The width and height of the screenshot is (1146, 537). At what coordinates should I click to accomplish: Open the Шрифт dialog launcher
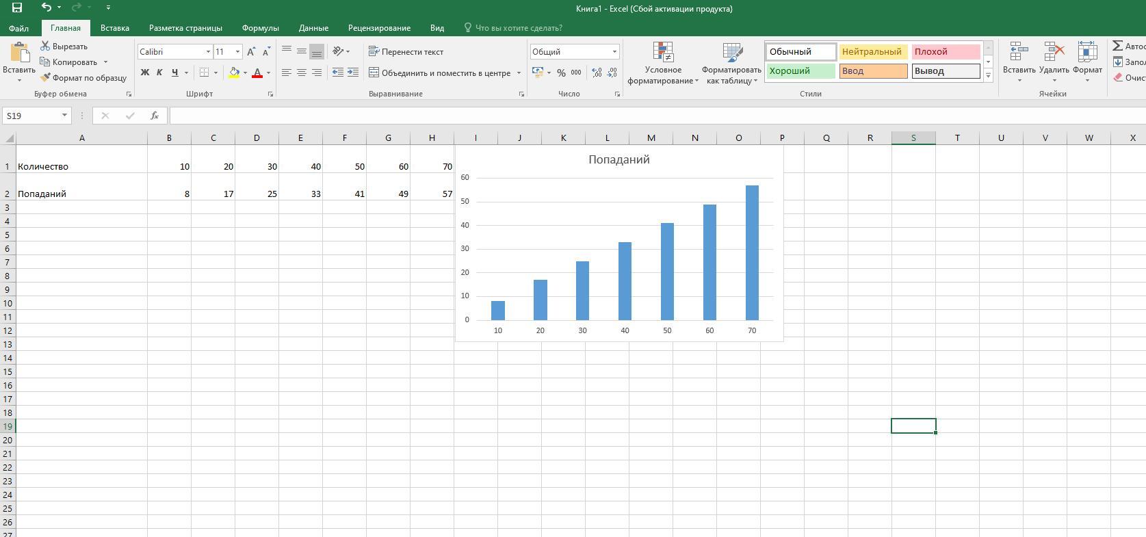270,94
